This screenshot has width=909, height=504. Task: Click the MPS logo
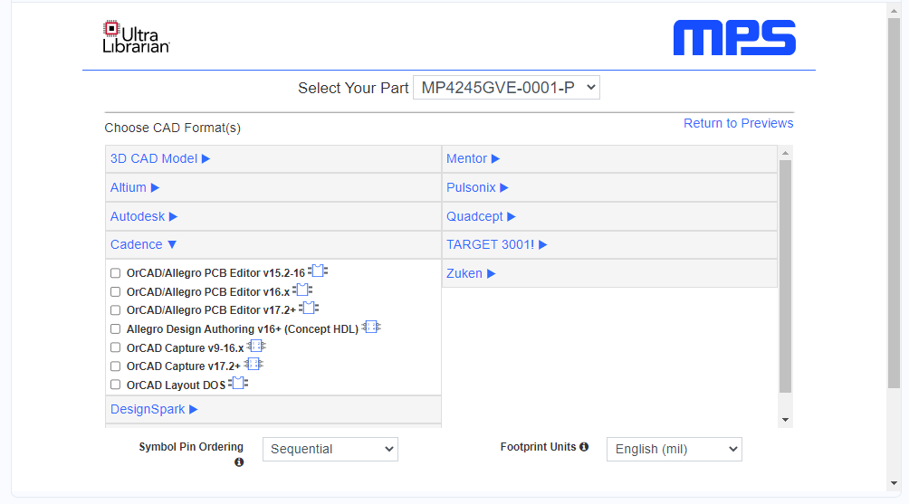[x=734, y=39]
